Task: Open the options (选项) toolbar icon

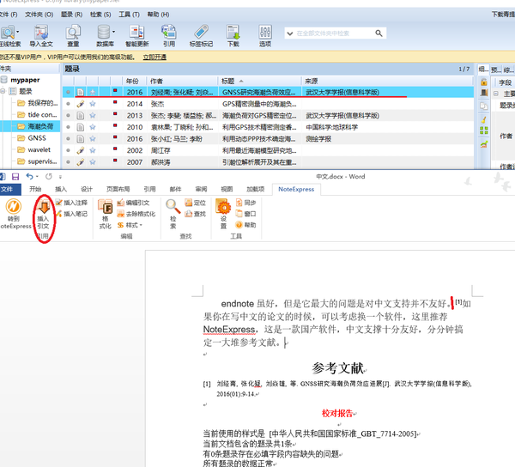Action: pyautogui.click(x=265, y=33)
